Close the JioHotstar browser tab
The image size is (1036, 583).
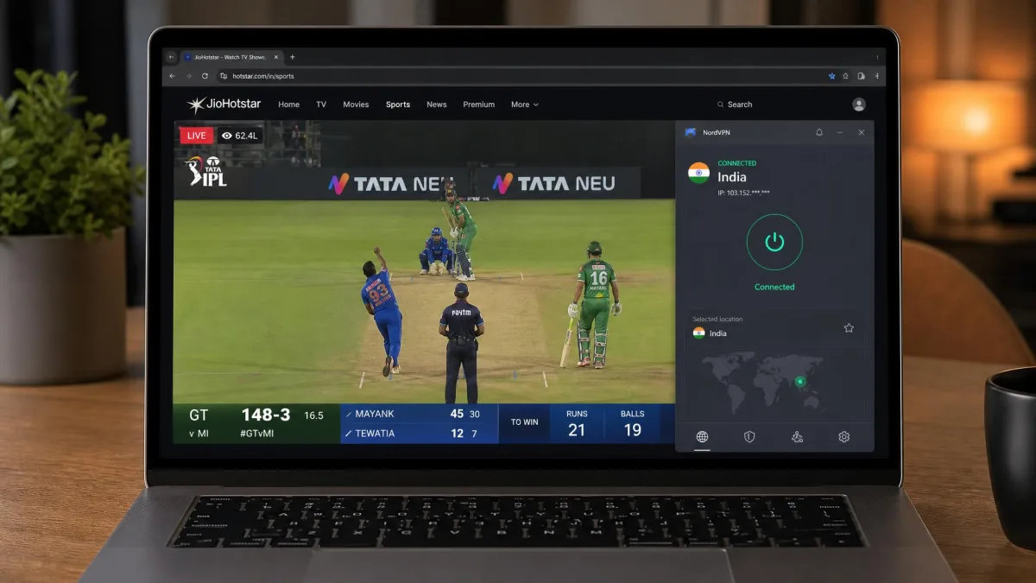278,57
